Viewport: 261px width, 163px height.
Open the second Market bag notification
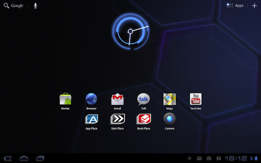(219, 158)
